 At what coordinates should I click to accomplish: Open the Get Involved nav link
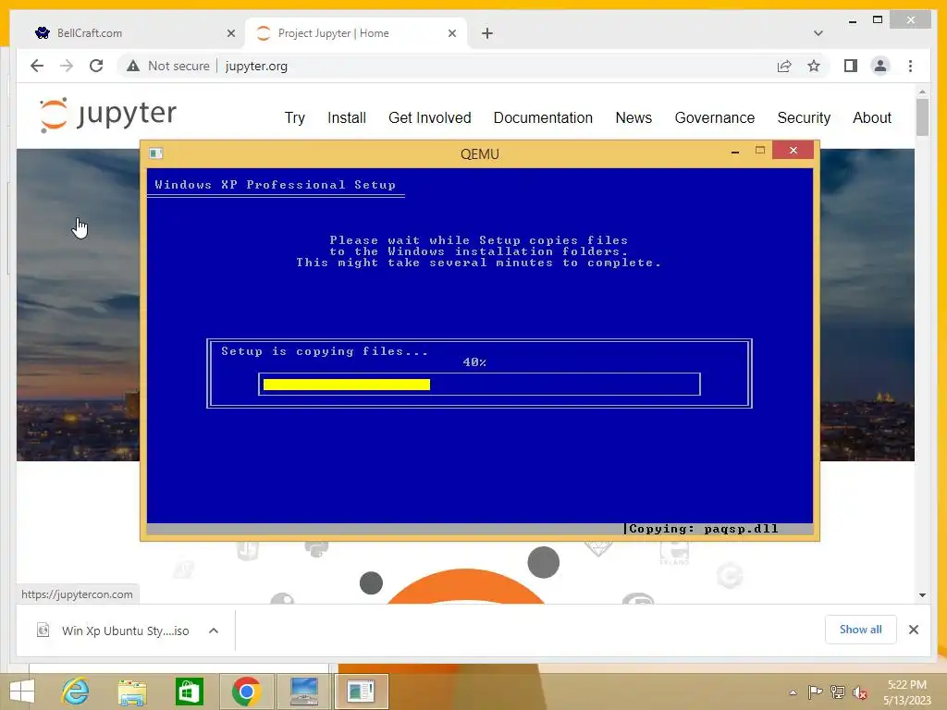tap(429, 117)
